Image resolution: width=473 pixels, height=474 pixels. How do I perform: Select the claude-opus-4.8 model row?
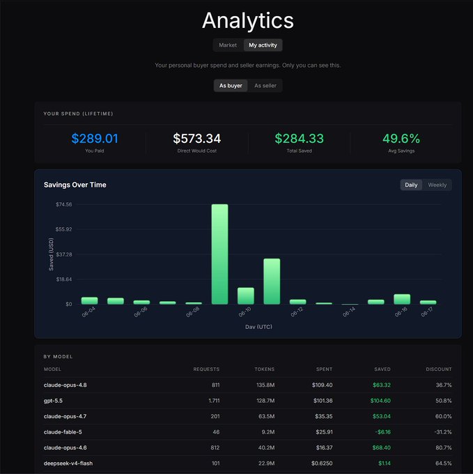248,385
